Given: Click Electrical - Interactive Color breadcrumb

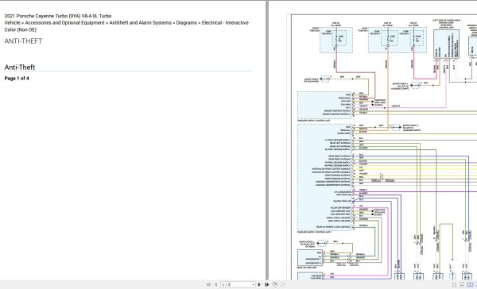Looking at the screenshot, I should point(126,26).
